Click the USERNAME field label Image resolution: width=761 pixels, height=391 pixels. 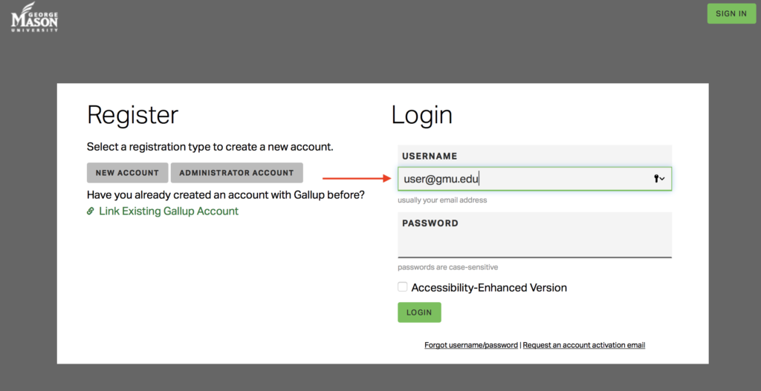(x=430, y=157)
